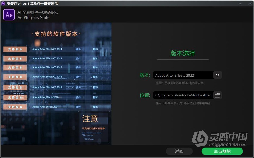Click the 返回 back button
Screen dimensions: 254x158
179,151
